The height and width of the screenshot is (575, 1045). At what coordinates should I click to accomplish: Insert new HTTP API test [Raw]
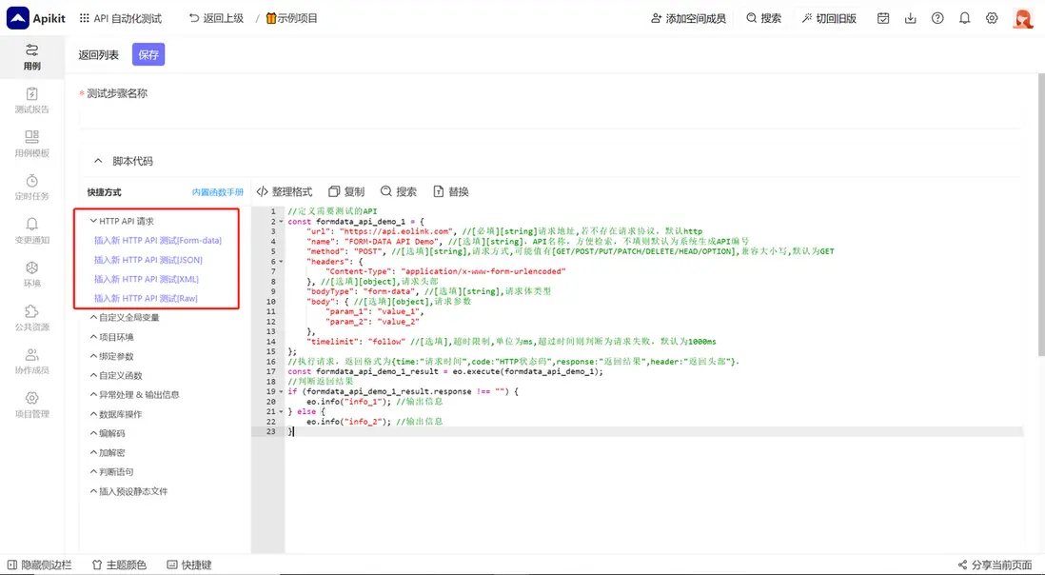point(146,299)
